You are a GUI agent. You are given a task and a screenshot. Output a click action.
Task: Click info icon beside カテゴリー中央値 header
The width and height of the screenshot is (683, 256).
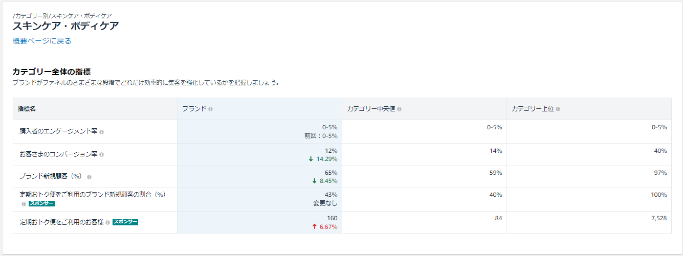point(399,109)
